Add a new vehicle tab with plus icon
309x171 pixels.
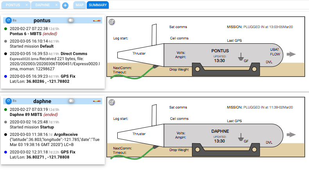[x=65, y=5]
